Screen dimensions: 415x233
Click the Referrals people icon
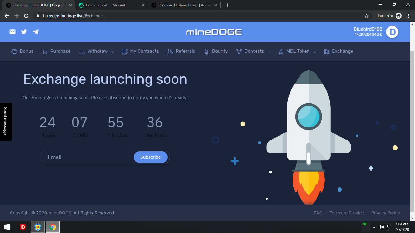point(170,51)
